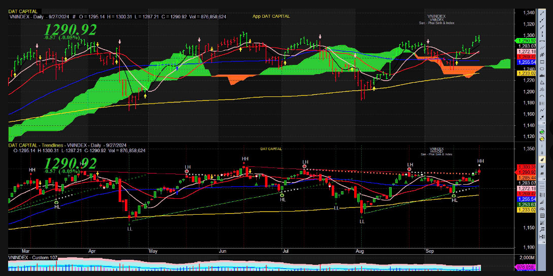Image resolution: width=553 pixels, height=276 pixels.
Task: Activate the abc text annotation tool
Action: pos(542,75)
